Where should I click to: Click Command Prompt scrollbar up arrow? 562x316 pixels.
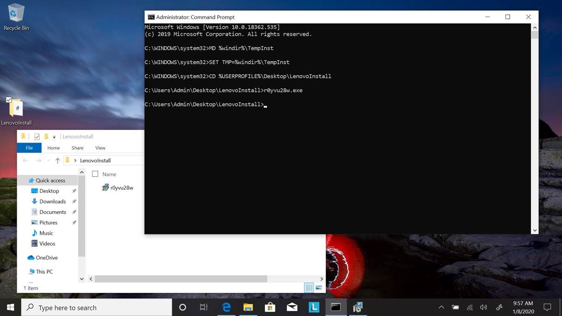click(x=535, y=28)
